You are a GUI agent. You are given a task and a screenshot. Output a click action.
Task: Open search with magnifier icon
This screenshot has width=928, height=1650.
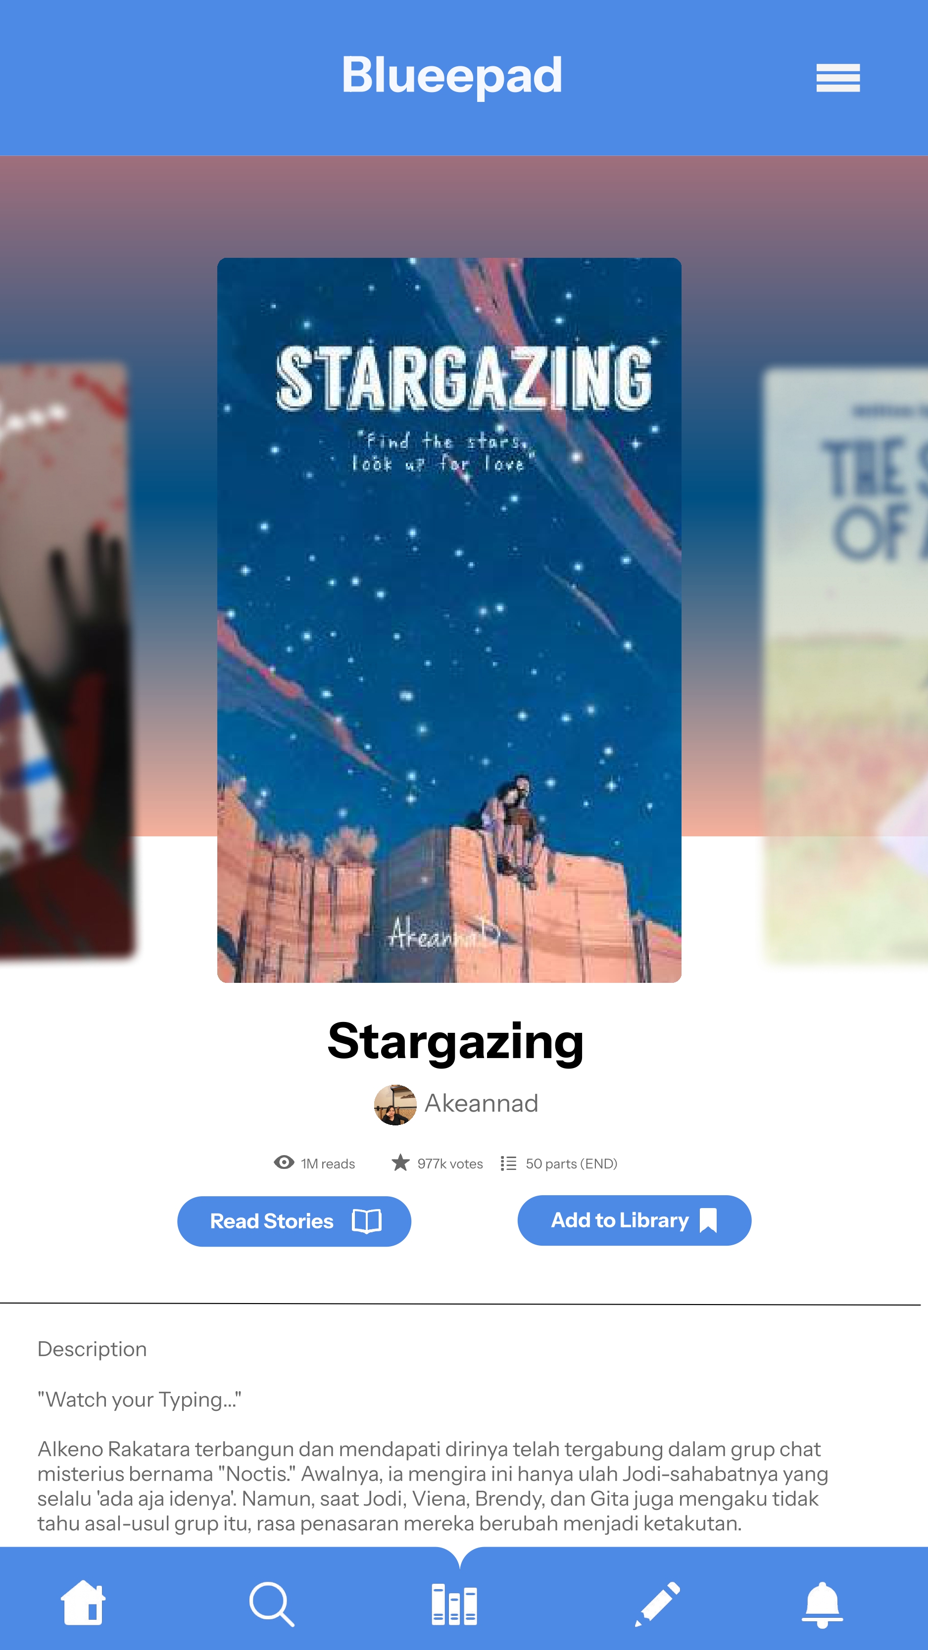click(x=272, y=1604)
